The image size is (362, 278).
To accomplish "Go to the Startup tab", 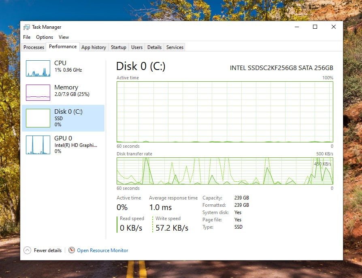I will pyautogui.click(x=118, y=47).
